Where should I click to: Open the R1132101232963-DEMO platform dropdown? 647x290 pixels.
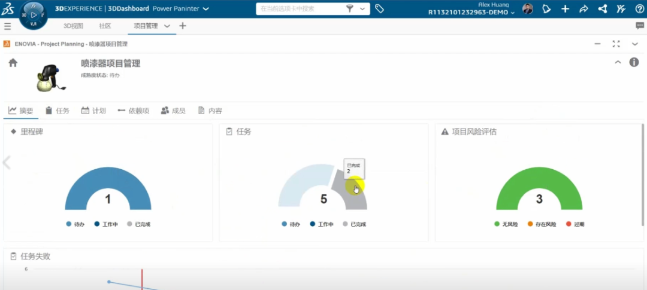pyautogui.click(x=513, y=13)
